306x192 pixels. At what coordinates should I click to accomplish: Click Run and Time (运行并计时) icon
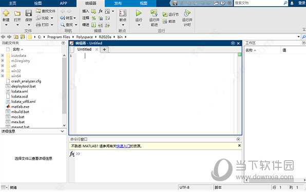click(x=187, y=13)
